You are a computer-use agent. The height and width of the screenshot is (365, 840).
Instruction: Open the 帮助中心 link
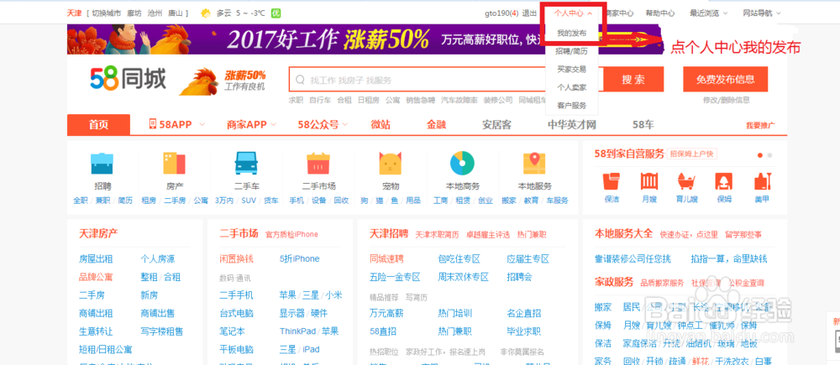point(660,13)
